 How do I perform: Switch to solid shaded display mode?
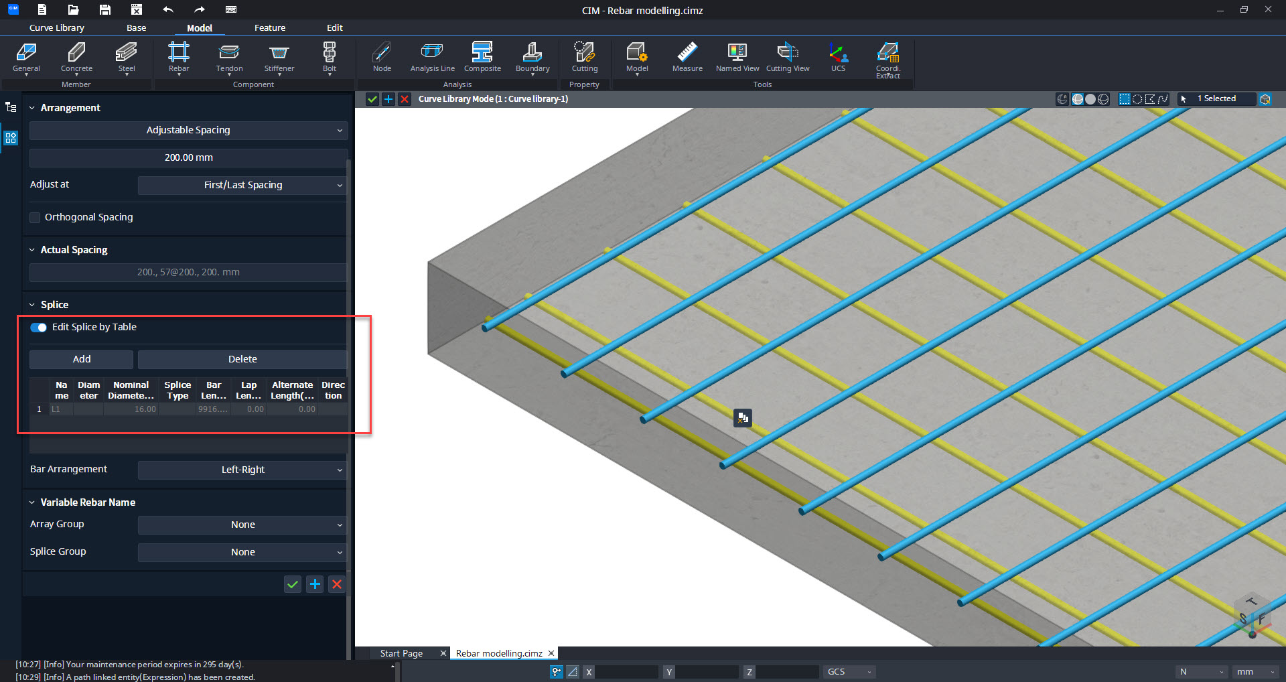pos(1090,99)
